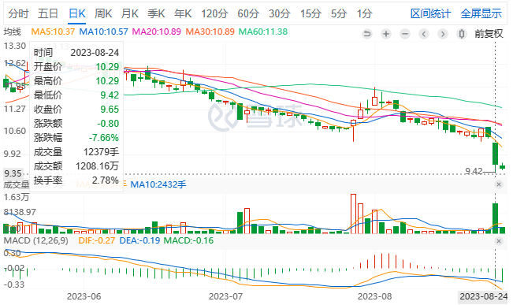The height and width of the screenshot is (305, 513).
Task: Click the 2023-08-24 date marker
Action: click(x=483, y=296)
